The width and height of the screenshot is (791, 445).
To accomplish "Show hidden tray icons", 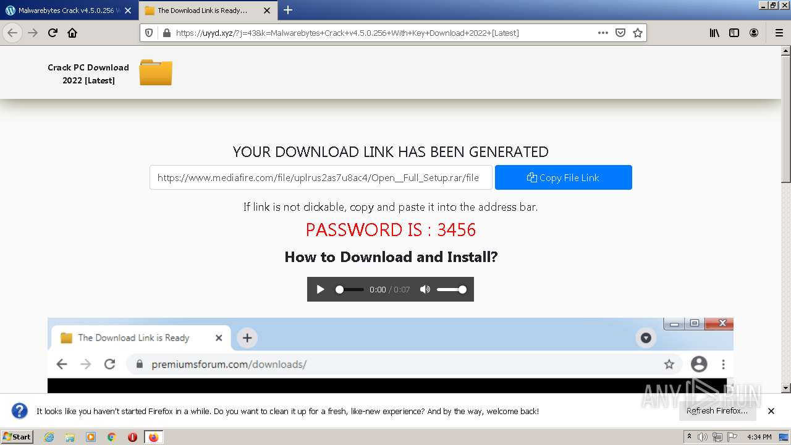I will click(x=690, y=437).
